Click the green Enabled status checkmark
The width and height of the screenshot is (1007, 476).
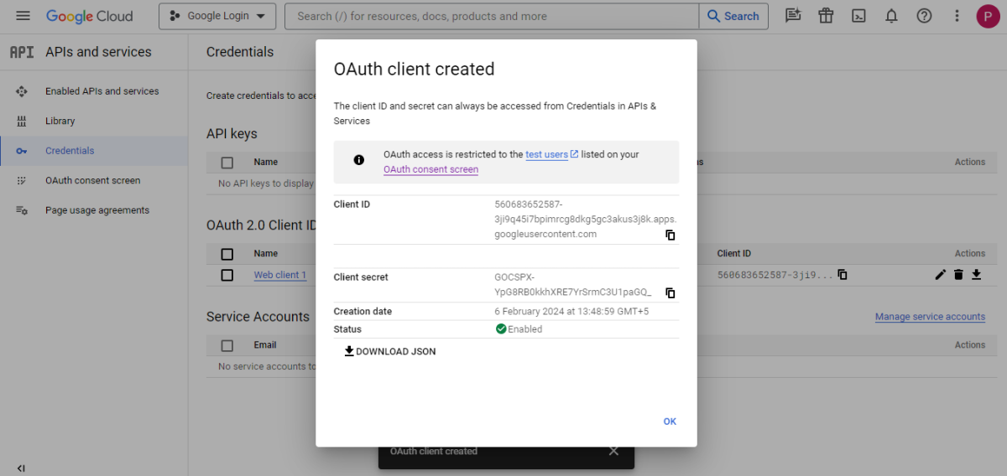click(501, 329)
